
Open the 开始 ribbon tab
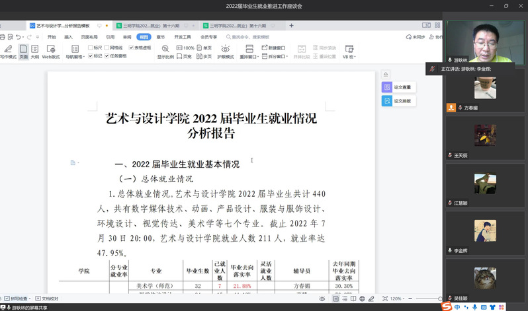click(x=52, y=37)
